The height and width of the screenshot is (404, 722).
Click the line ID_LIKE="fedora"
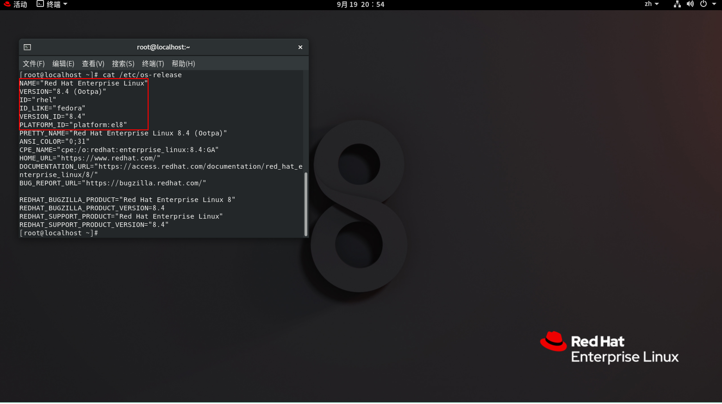click(x=52, y=108)
